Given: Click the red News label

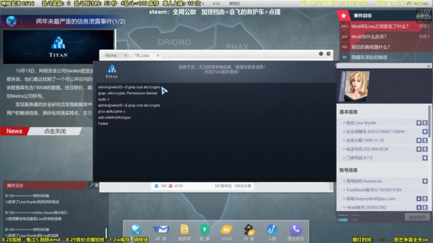Looking at the screenshot, I should click(14, 131).
